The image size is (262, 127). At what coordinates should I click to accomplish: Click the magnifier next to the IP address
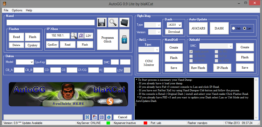(x=74, y=36)
